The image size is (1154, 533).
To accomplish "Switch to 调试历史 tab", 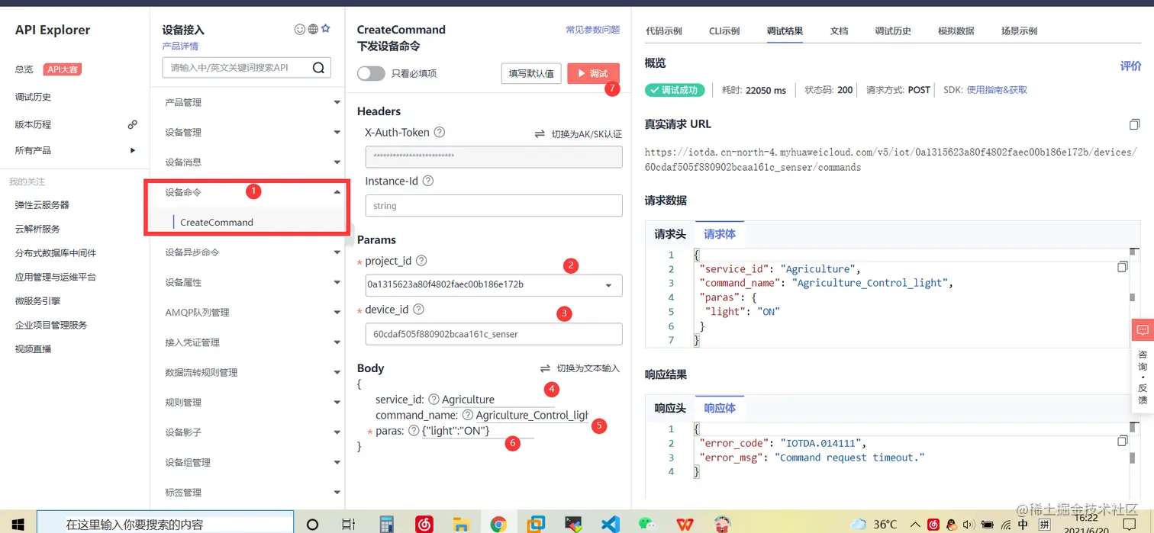I will pos(893,31).
